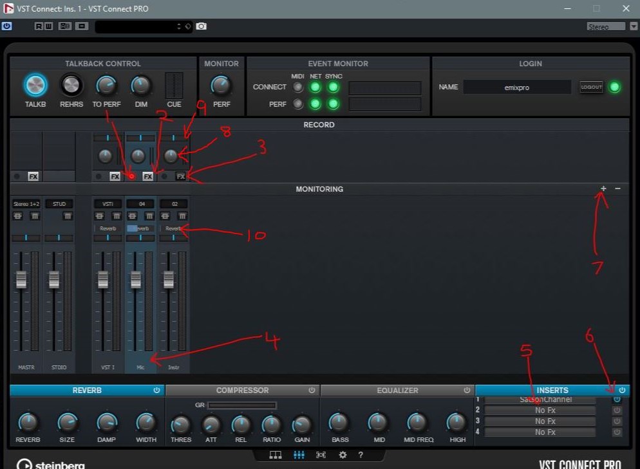
Task: Open help via the question mark icon
Action: point(361,455)
